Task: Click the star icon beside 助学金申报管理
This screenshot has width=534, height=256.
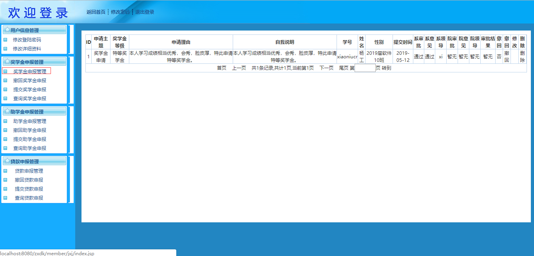Action: (x=7, y=111)
